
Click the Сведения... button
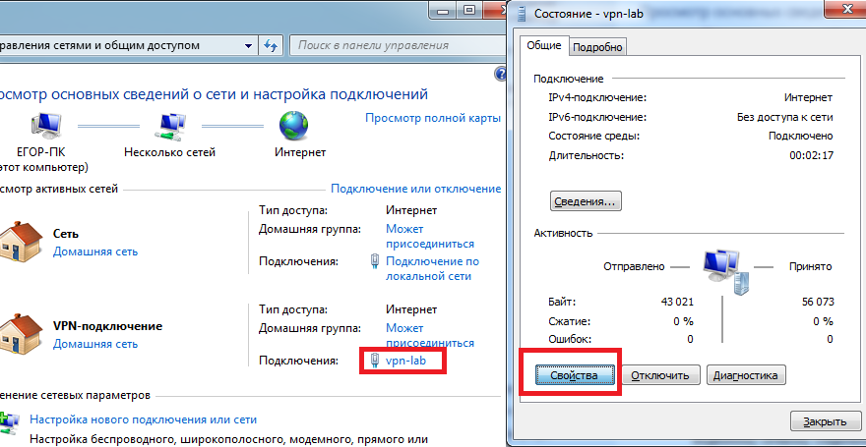(585, 201)
